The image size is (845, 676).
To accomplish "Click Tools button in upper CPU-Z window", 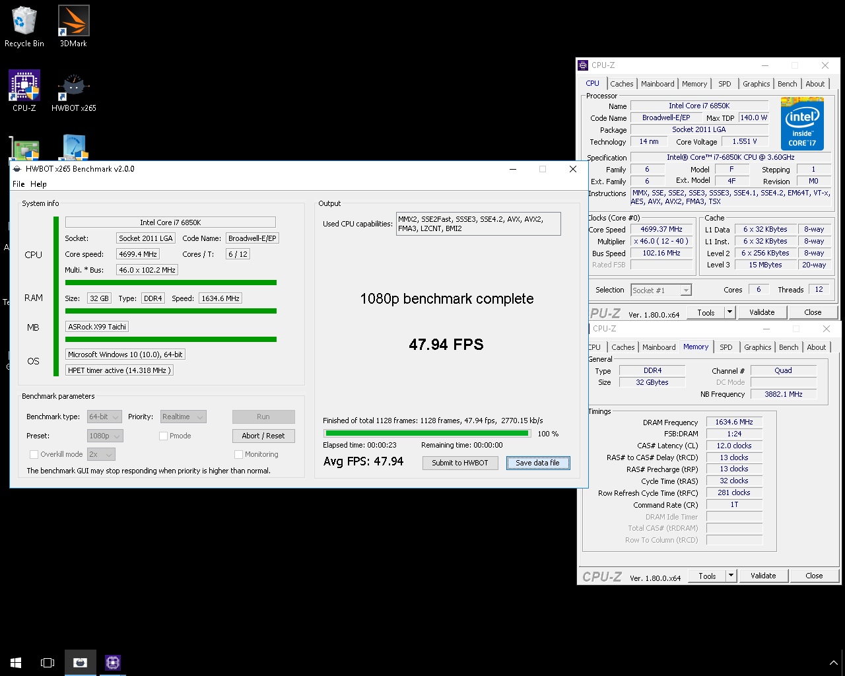I will click(x=706, y=312).
